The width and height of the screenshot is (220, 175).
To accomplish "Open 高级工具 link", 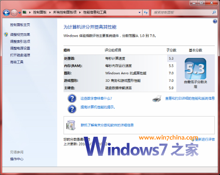I will click(x=17, y=62).
